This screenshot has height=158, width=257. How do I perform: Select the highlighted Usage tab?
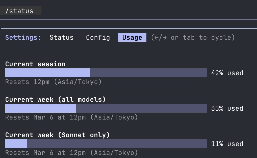click(x=132, y=37)
